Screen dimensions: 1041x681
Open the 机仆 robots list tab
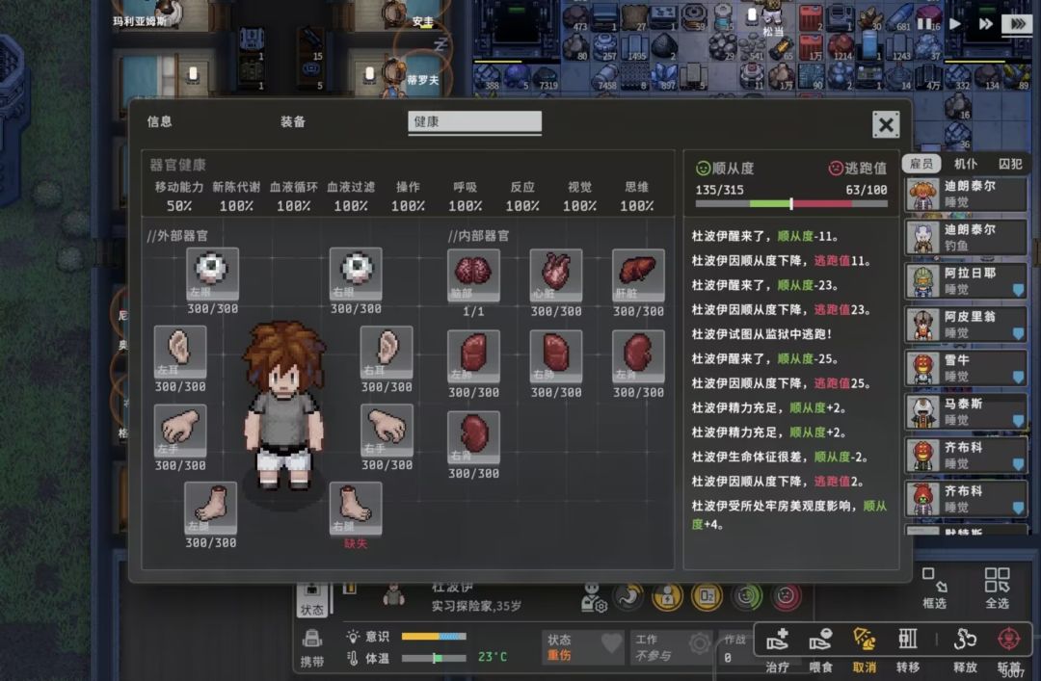click(x=966, y=164)
